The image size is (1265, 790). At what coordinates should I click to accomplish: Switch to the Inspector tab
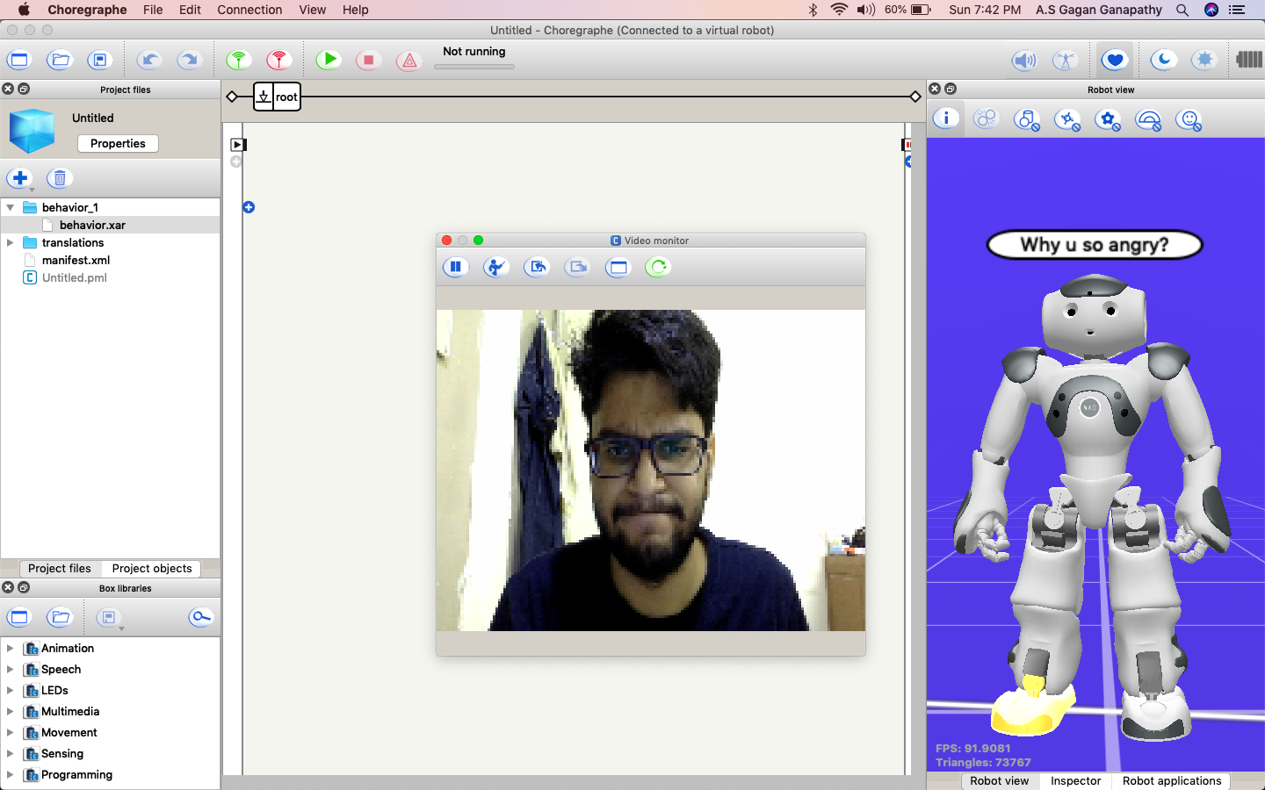pos(1075,780)
